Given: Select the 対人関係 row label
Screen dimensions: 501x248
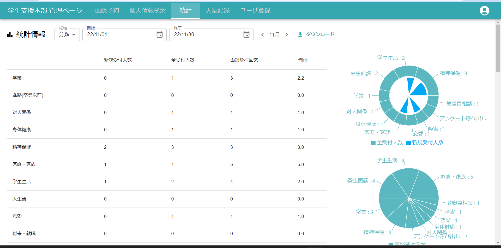Looking at the screenshot, I should 22,113.
